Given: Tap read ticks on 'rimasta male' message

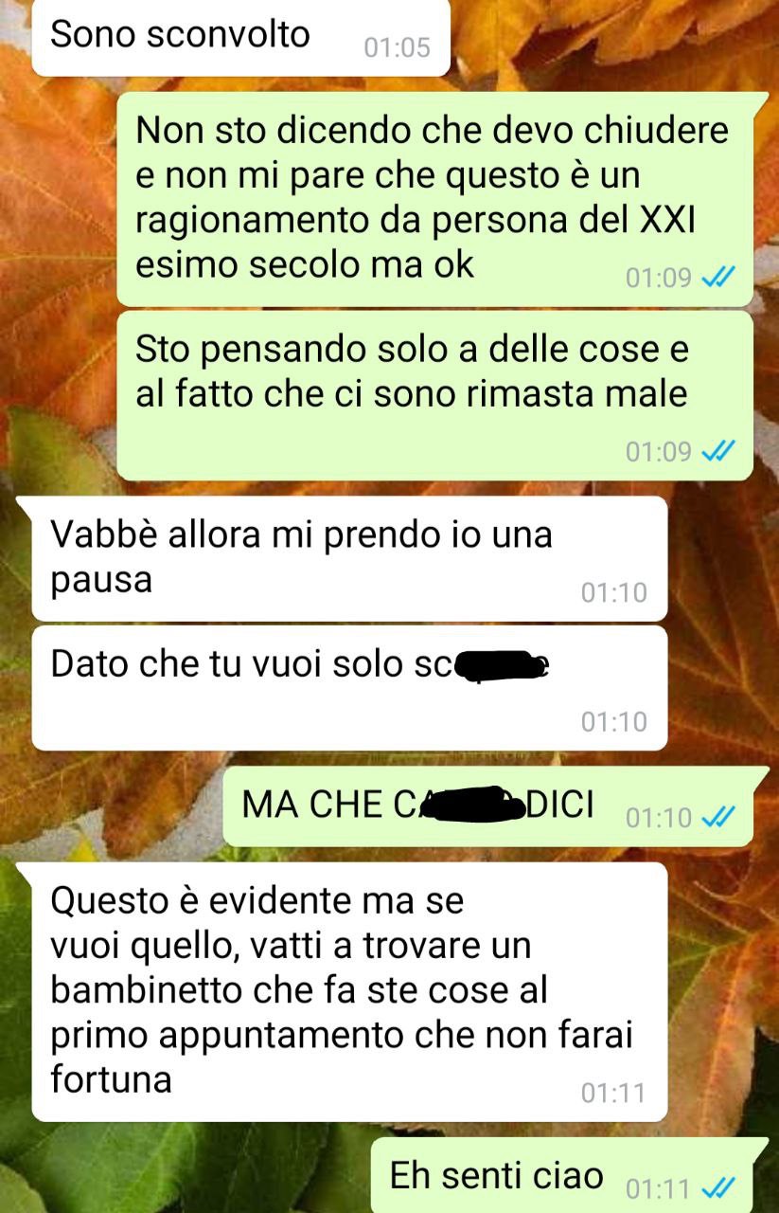Looking at the screenshot, I should (x=718, y=451).
